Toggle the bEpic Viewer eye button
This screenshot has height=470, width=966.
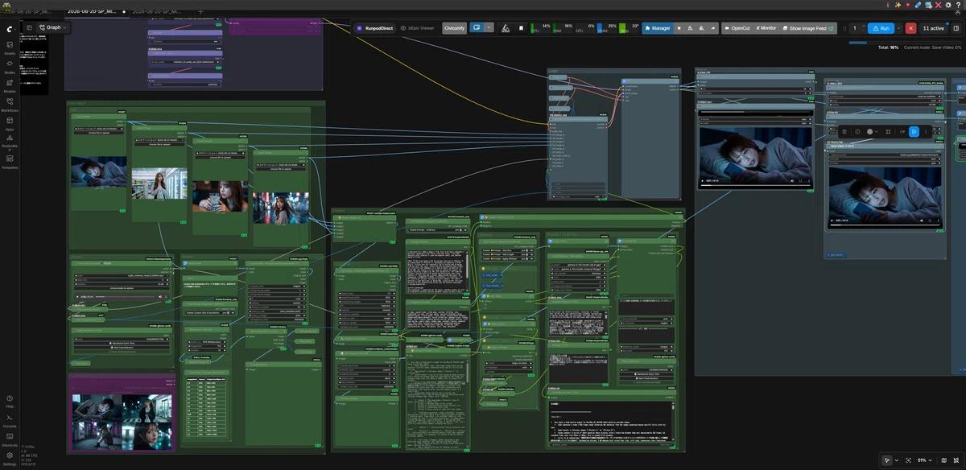pos(417,28)
